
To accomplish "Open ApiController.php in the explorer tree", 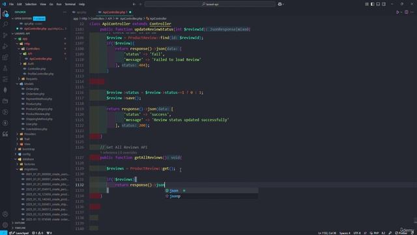I will [40, 59].
